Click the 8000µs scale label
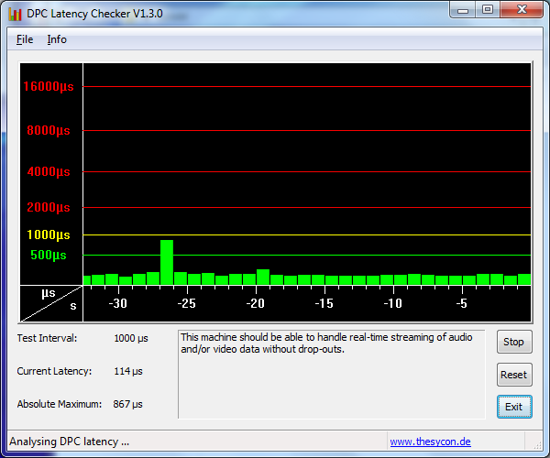Viewport: 550px width, 458px height. (49, 130)
